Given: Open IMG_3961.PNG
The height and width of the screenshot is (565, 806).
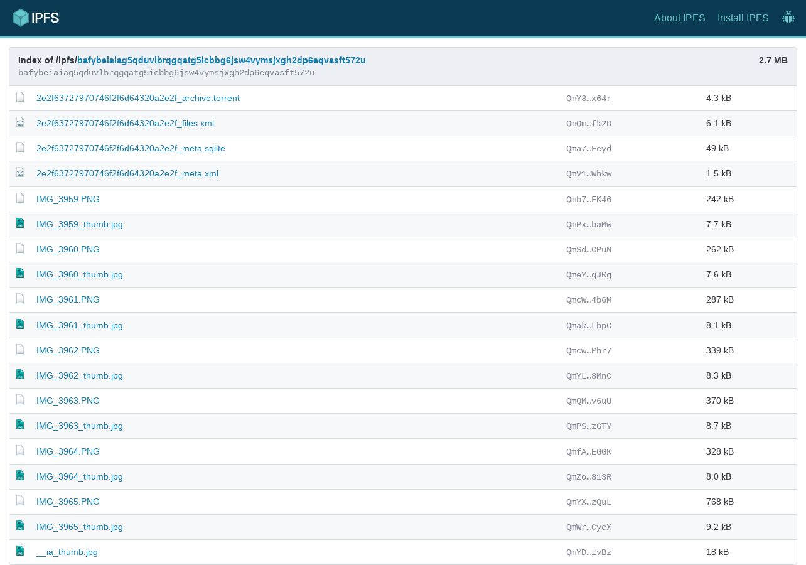Looking at the screenshot, I should click(x=68, y=299).
